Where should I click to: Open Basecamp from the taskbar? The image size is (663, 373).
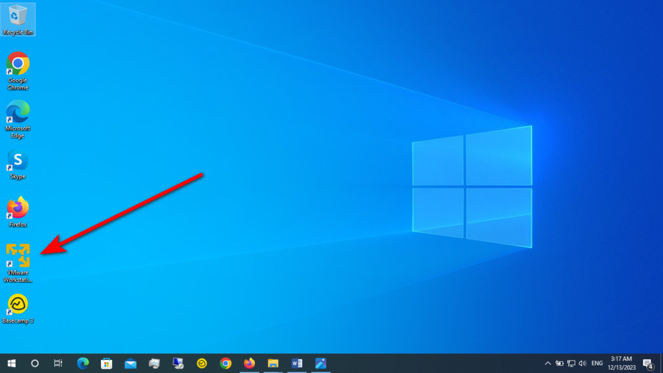tap(202, 363)
